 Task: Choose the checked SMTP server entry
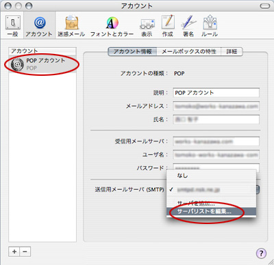click(x=211, y=190)
